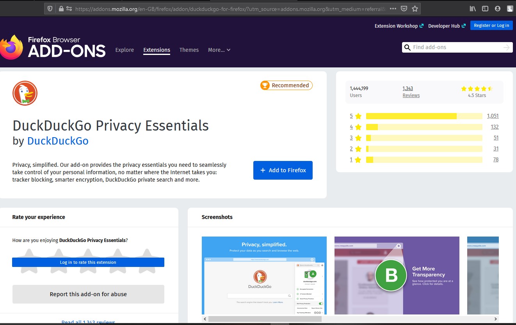This screenshot has height=325, width=516.
Task: Open the 31 two-star reviews count
Action: [496, 149]
